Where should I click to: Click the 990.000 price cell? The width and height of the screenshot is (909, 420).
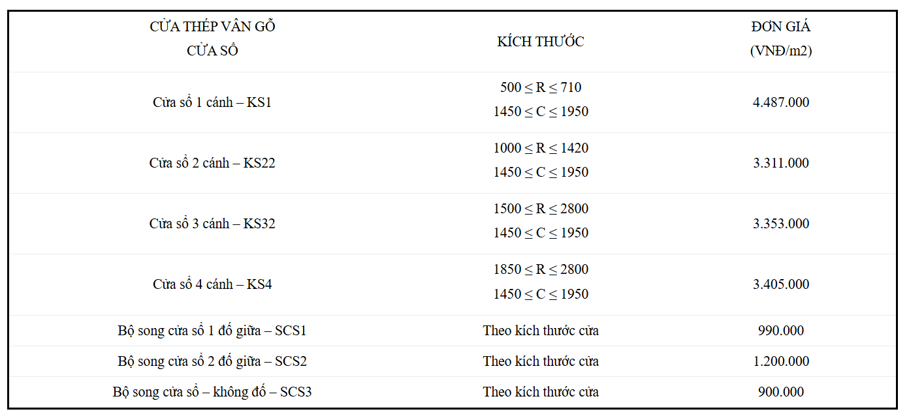click(x=781, y=331)
